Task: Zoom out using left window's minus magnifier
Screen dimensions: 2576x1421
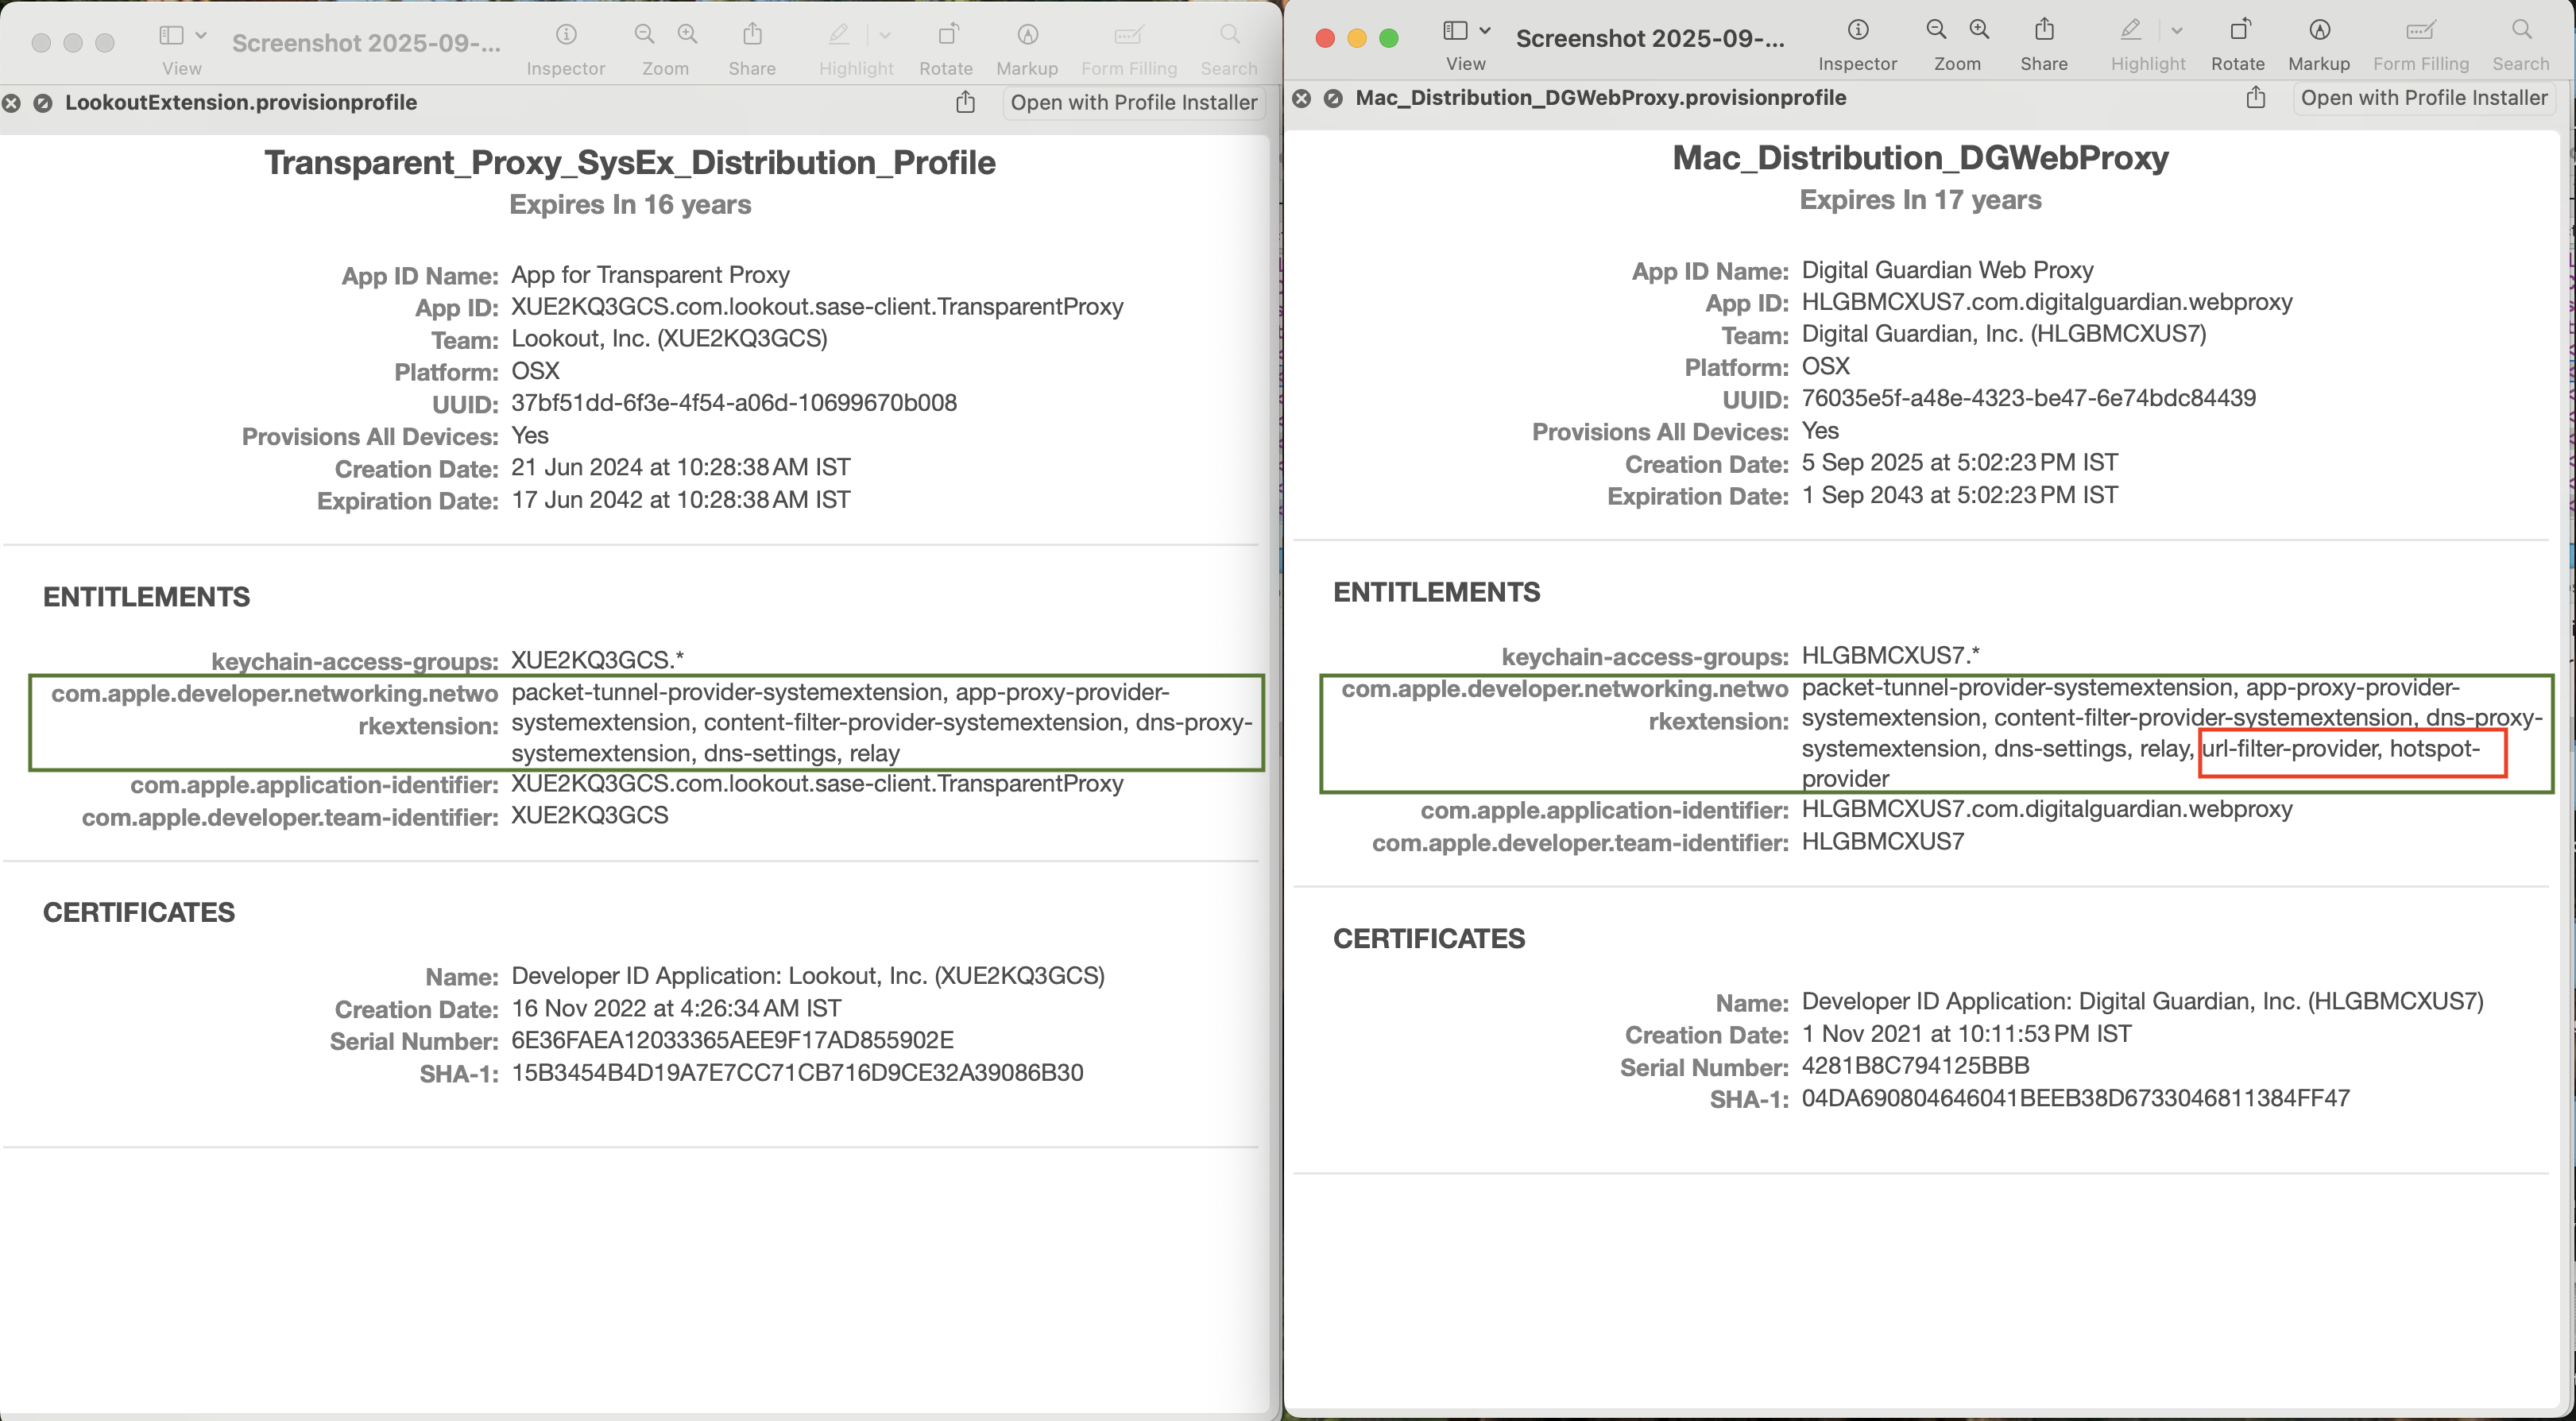Action: click(645, 35)
